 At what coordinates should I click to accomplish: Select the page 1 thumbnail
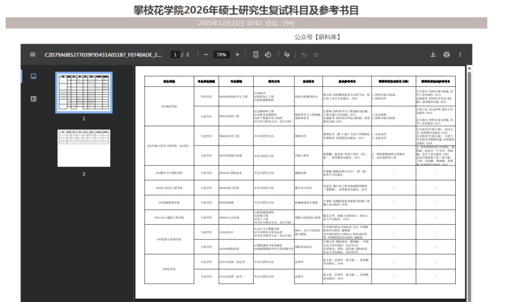84,93
